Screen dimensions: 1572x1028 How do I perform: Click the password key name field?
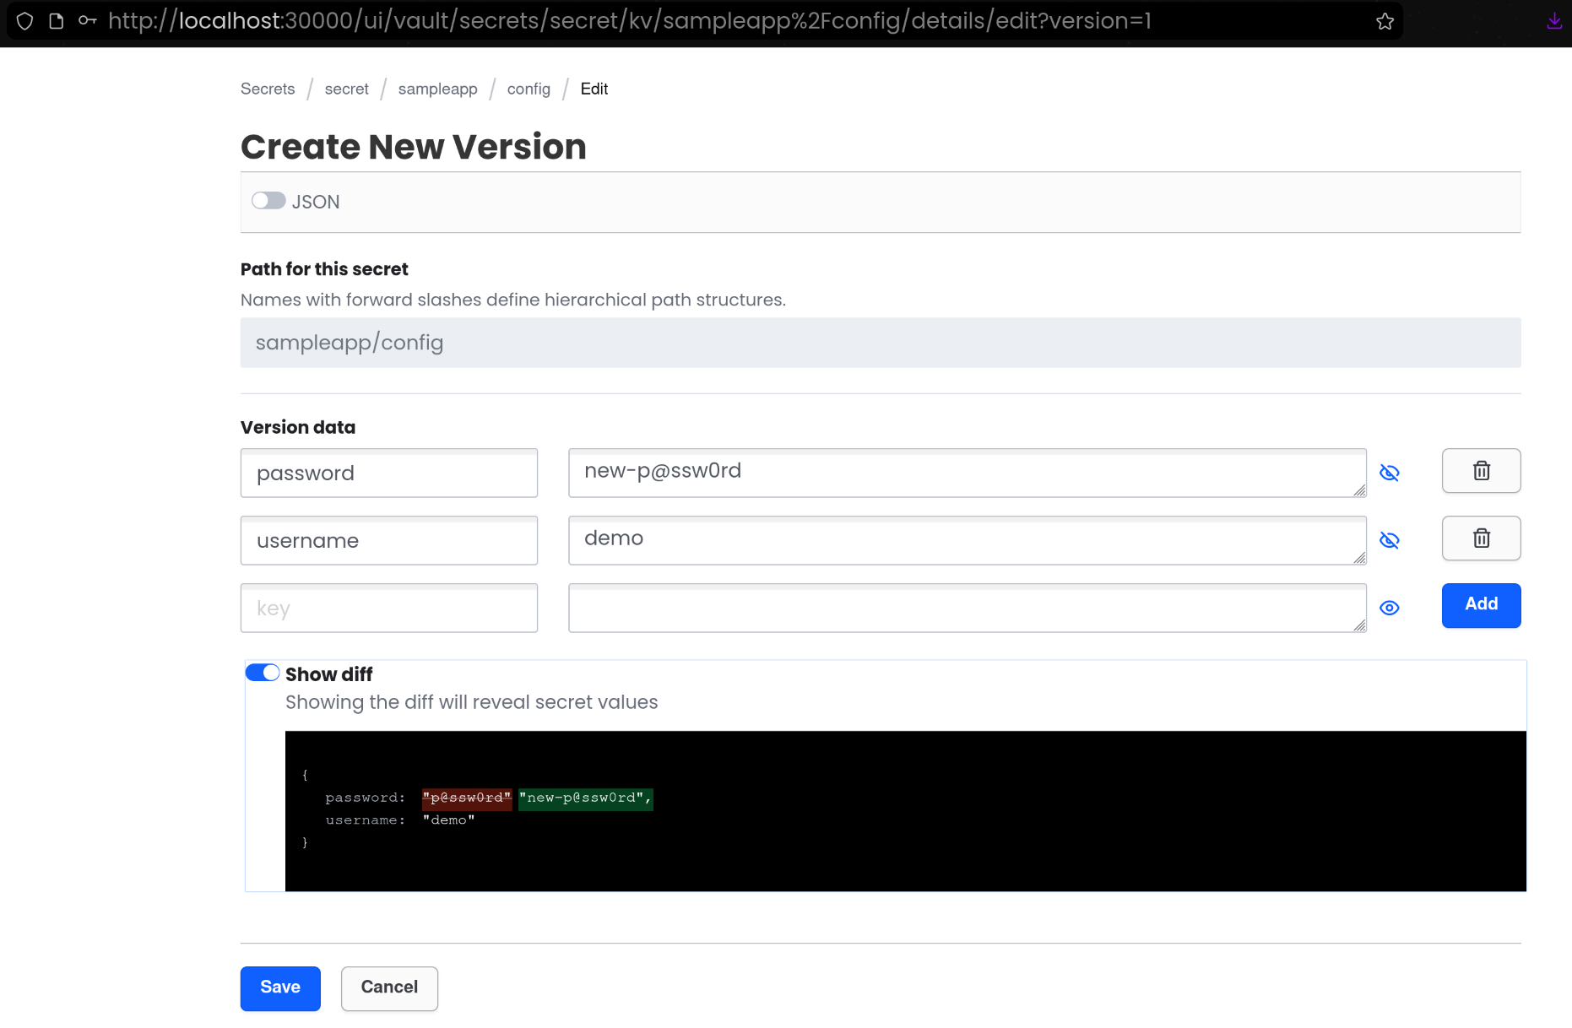point(389,473)
